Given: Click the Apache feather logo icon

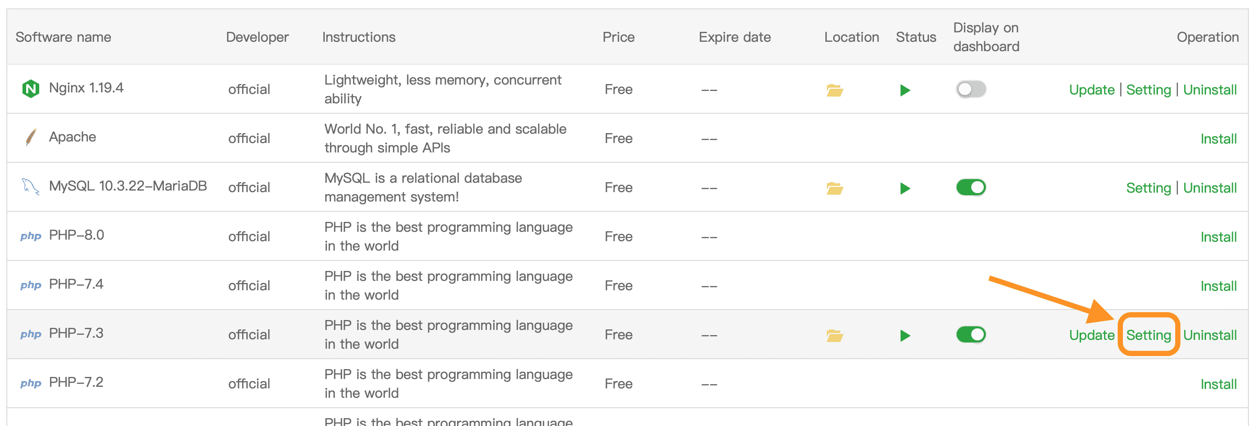Looking at the screenshot, I should click(31, 137).
